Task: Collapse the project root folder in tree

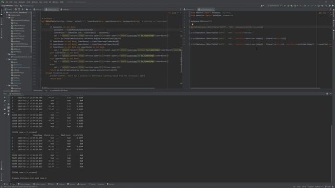Action: 5,13
